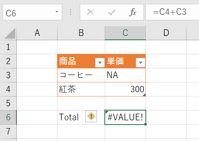Select row 3 header

8,75
